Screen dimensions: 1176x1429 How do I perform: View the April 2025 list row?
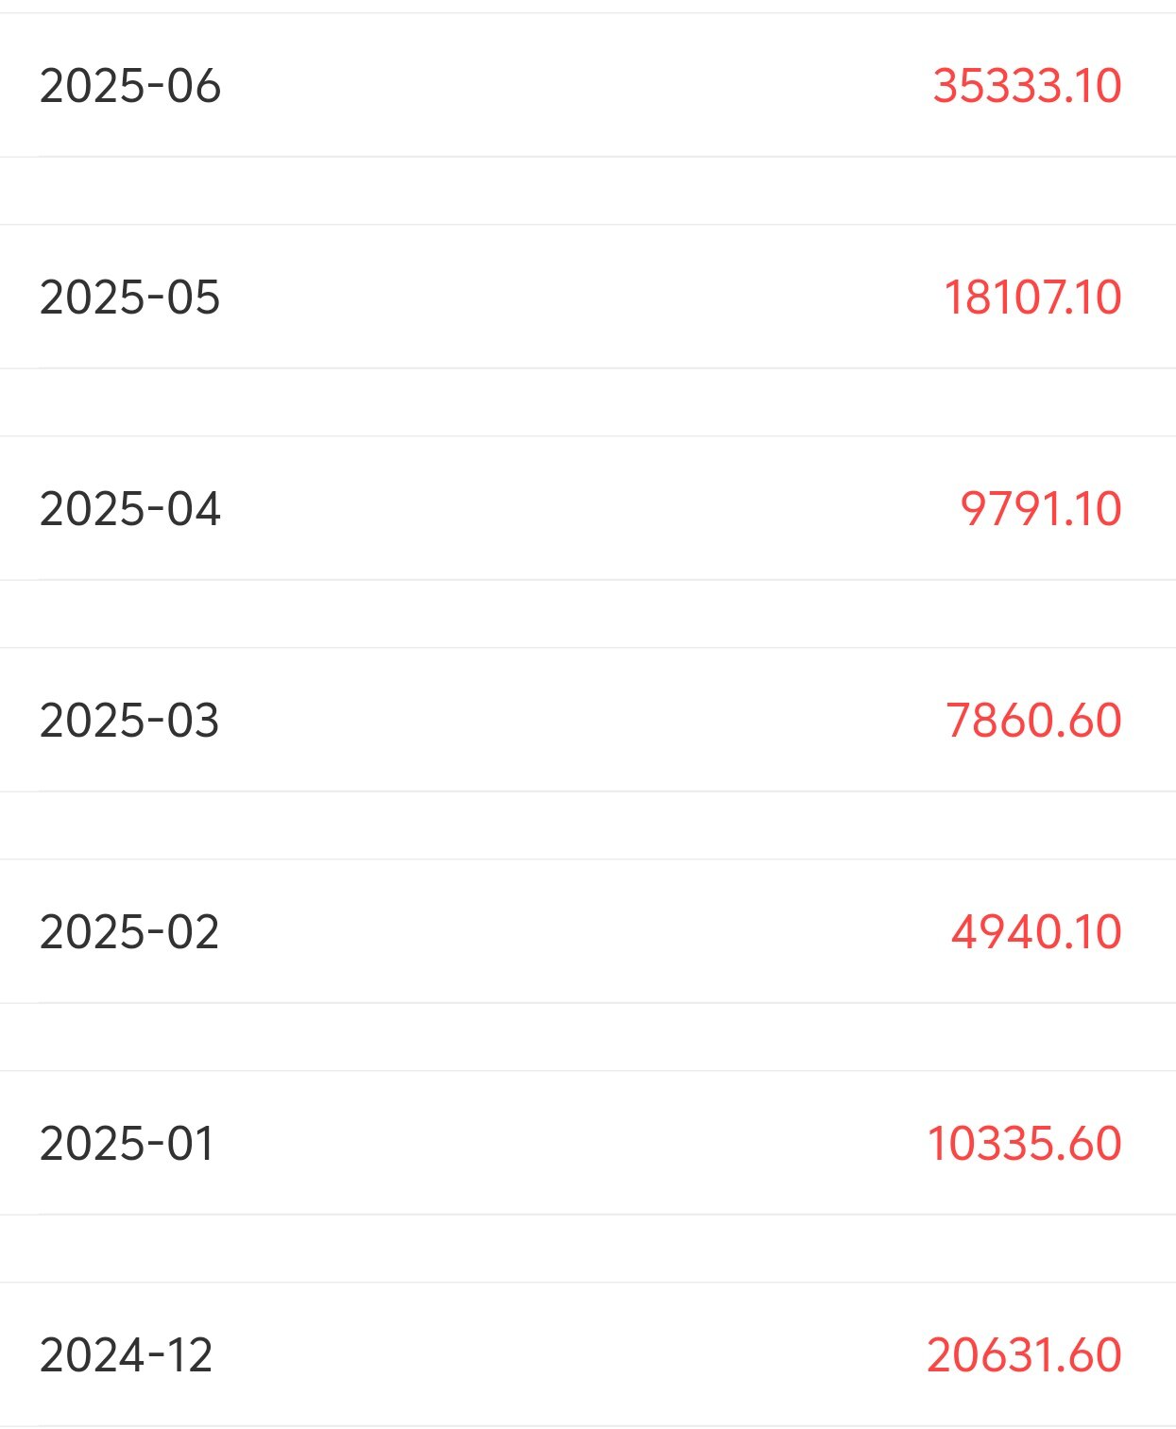[588, 508]
